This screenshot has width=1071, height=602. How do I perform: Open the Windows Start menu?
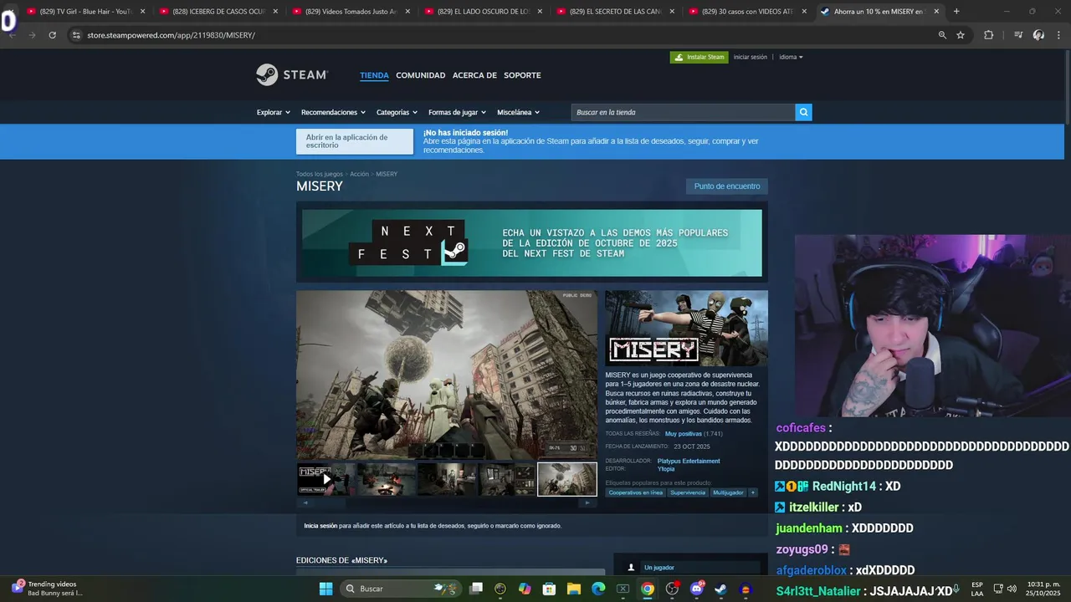[x=325, y=589]
